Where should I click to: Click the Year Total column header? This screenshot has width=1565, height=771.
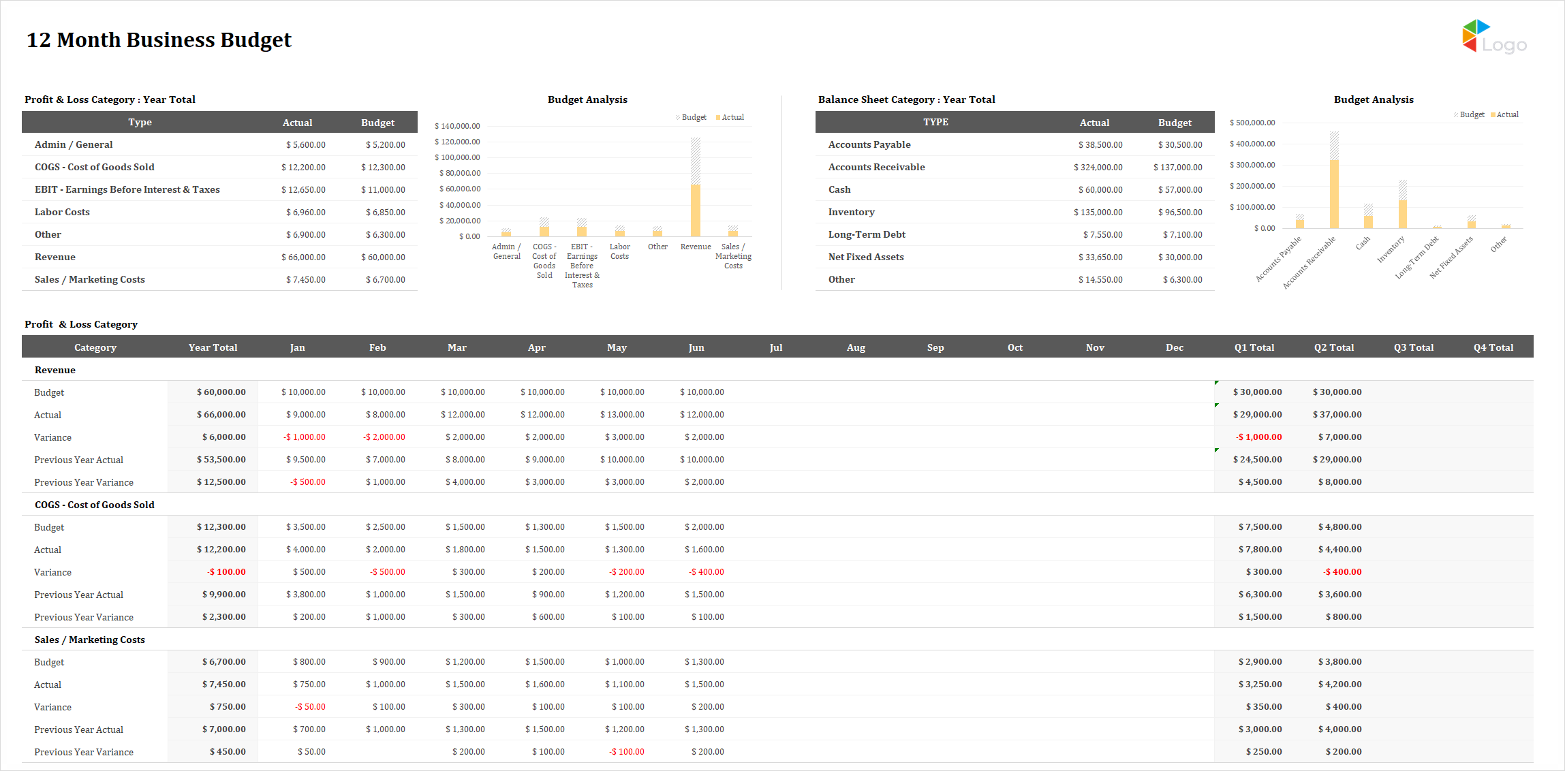pyautogui.click(x=213, y=347)
